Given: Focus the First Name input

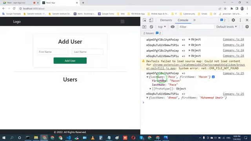Looking at the screenshot, I should tap(53, 52).
